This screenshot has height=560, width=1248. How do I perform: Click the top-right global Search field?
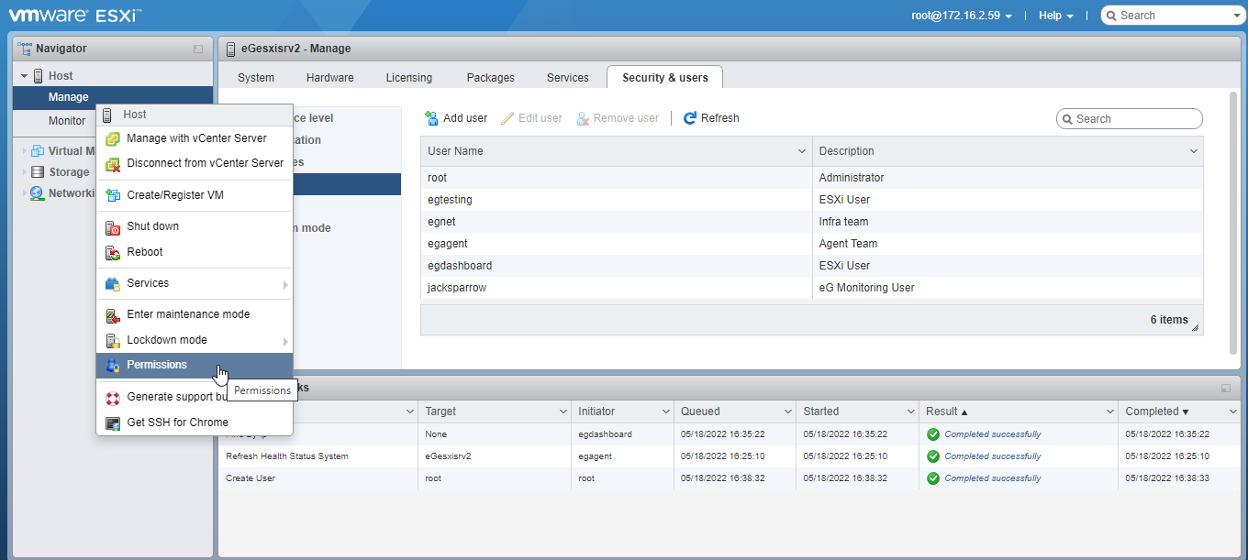(x=1174, y=16)
